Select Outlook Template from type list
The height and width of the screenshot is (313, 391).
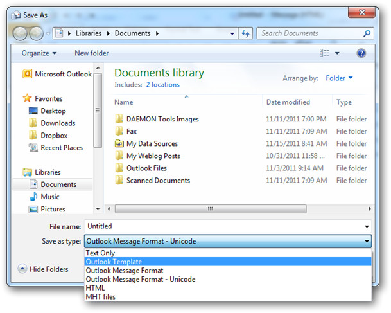pos(114,262)
